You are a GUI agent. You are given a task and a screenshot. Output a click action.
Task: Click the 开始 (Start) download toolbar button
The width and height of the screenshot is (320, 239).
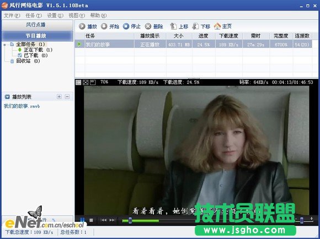[110, 26]
